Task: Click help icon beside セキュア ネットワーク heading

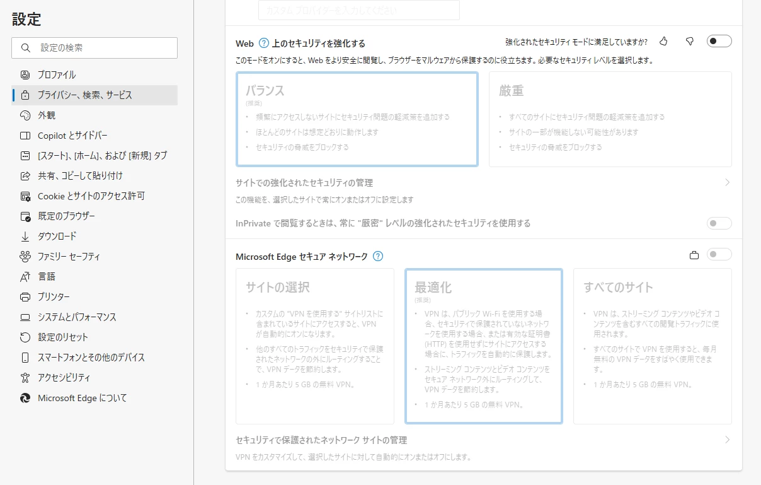Action: (x=378, y=256)
